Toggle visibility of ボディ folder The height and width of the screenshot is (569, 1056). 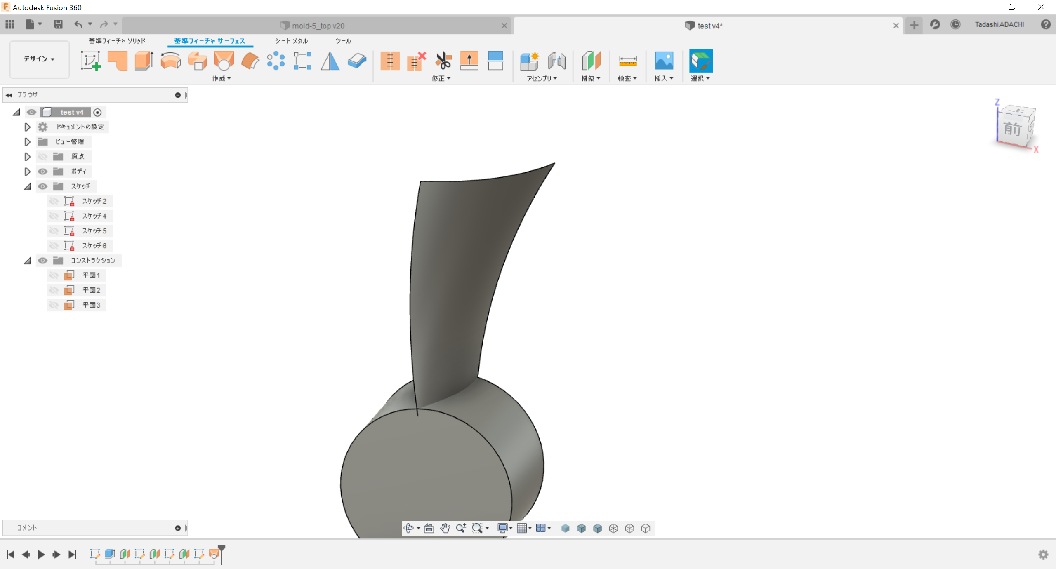click(x=42, y=172)
